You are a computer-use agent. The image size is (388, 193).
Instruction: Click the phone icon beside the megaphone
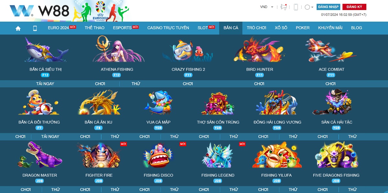click(296, 7)
